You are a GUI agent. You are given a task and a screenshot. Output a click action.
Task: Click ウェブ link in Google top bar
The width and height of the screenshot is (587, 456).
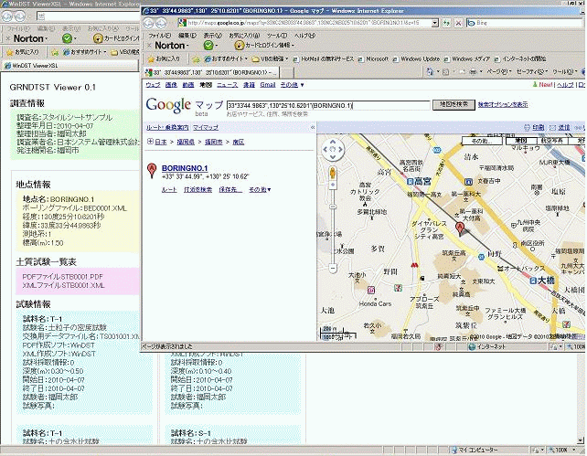click(x=153, y=85)
